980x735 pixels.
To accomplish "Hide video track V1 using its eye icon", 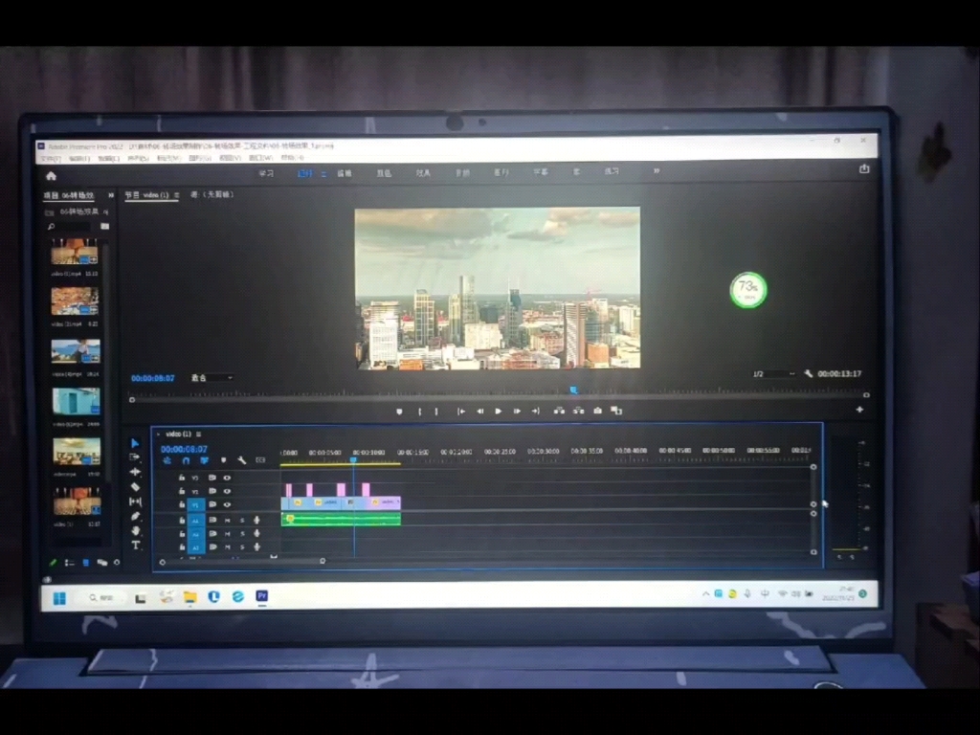I will [227, 504].
